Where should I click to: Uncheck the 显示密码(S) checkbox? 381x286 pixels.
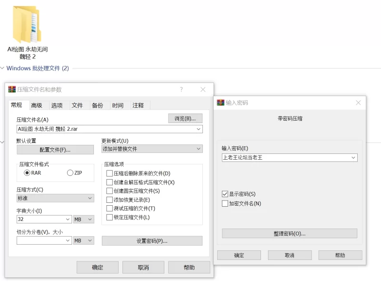(225, 194)
